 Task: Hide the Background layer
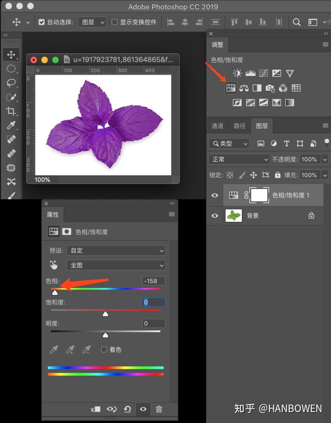pos(215,216)
